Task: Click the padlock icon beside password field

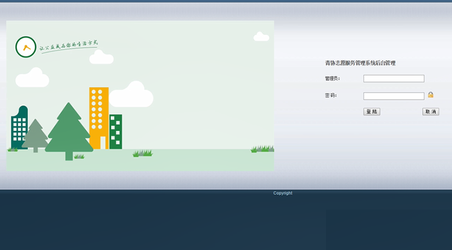Action: pyautogui.click(x=431, y=95)
